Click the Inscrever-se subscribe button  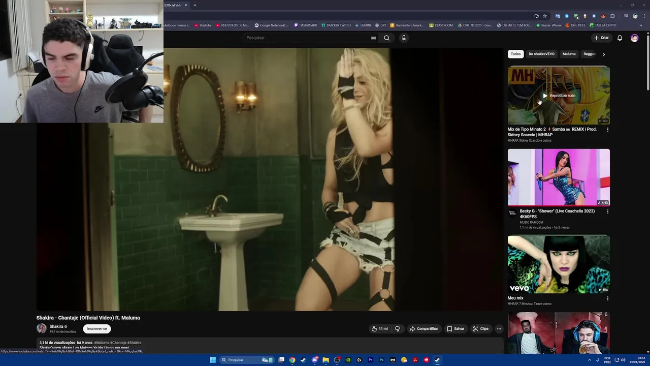pyautogui.click(x=97, y=329)
